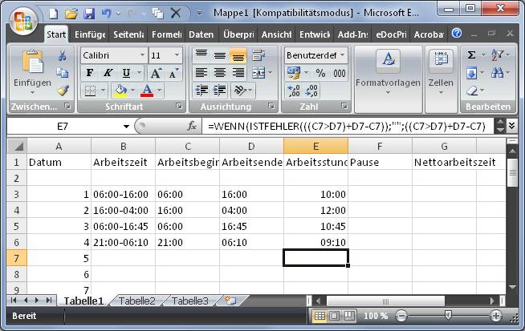Viewport: 525px width, 331px height.
Task: Apply yellow fill color bucket
Action: tap(121, 91)
